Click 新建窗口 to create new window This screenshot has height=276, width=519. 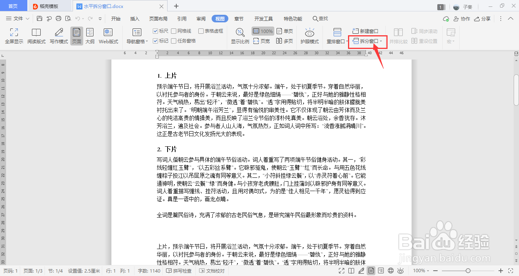[365, 31]
